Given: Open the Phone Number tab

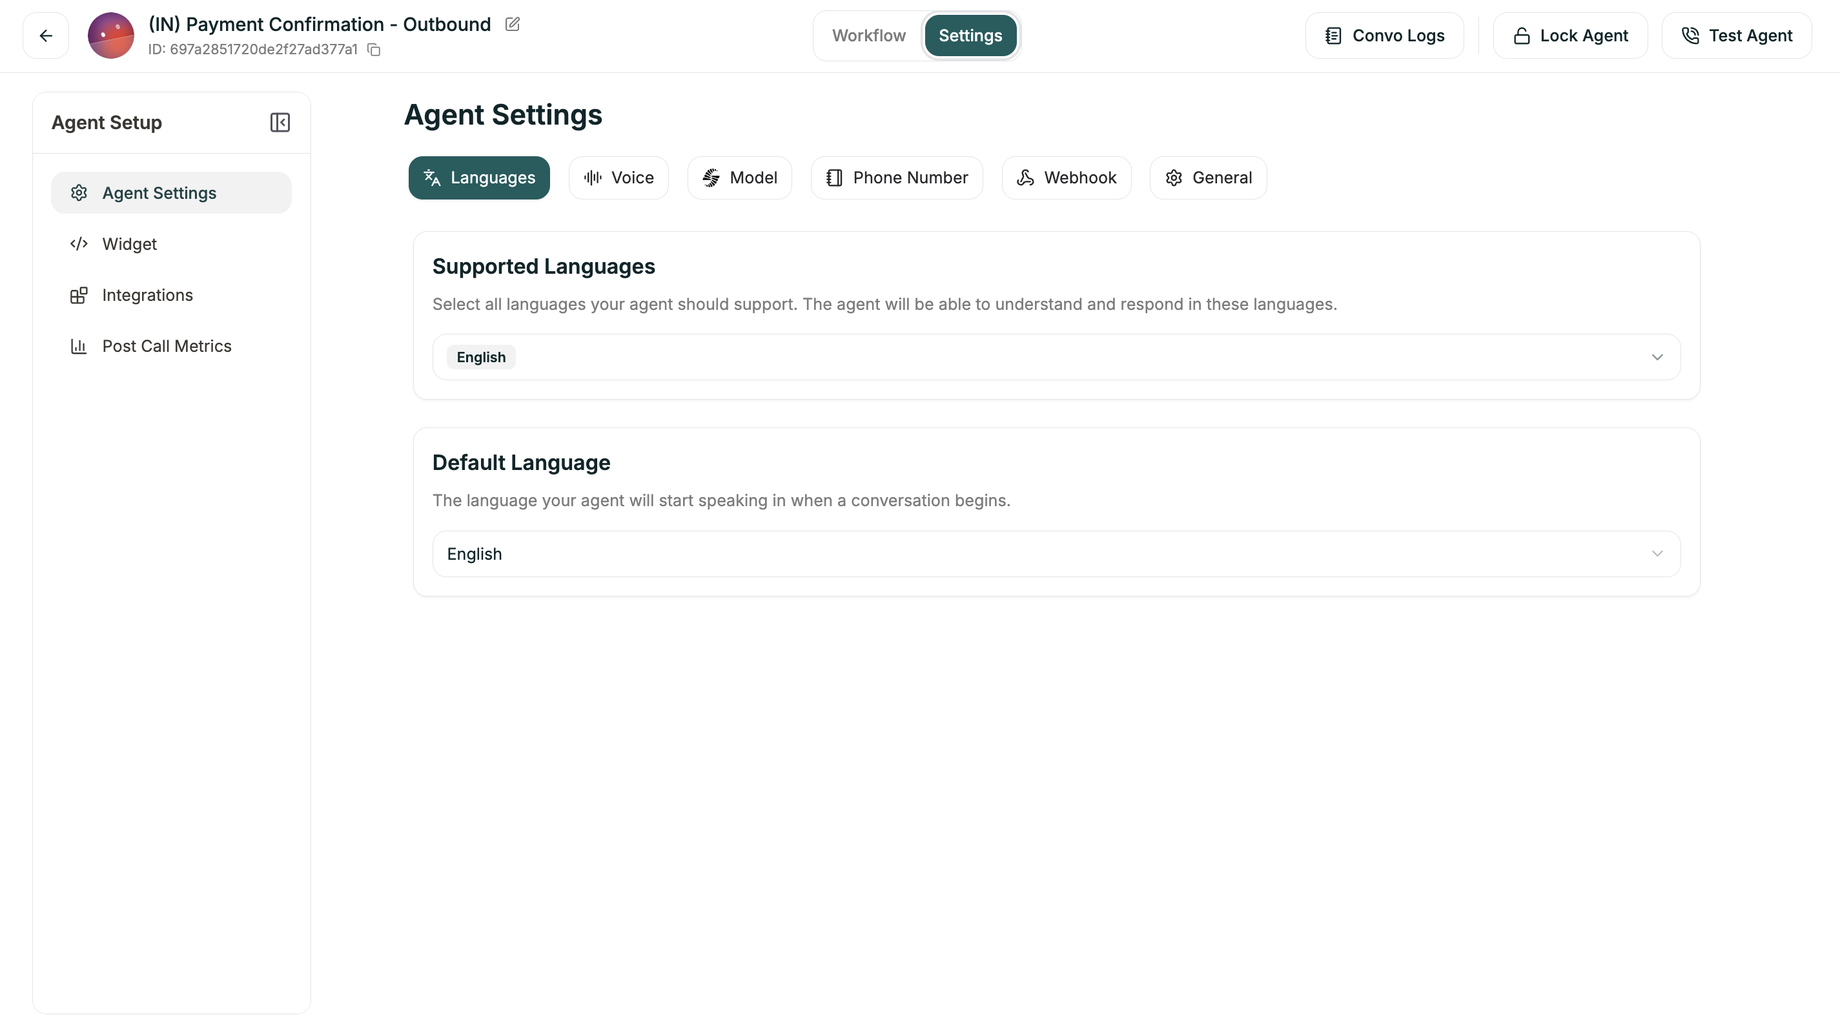Looking at the screenshot, I should [x=896, y=178].
